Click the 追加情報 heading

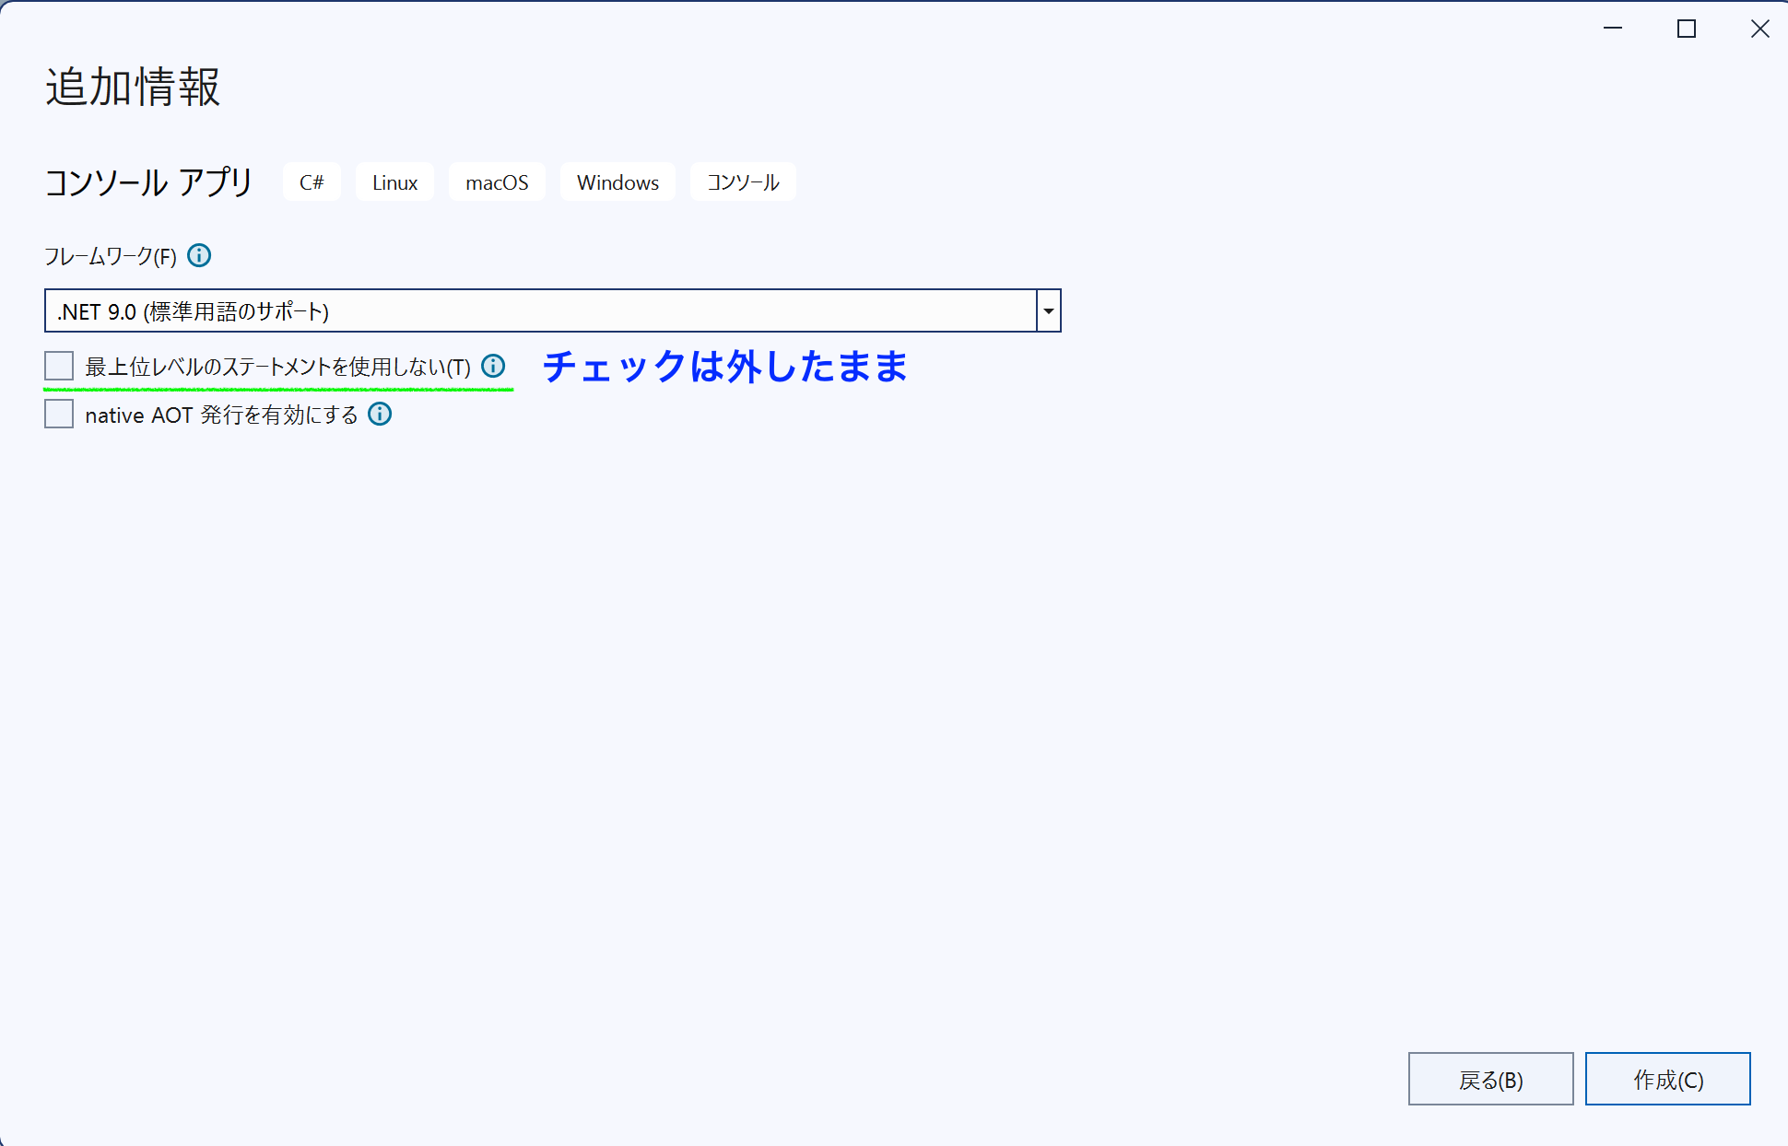click(x=133, y=88)
